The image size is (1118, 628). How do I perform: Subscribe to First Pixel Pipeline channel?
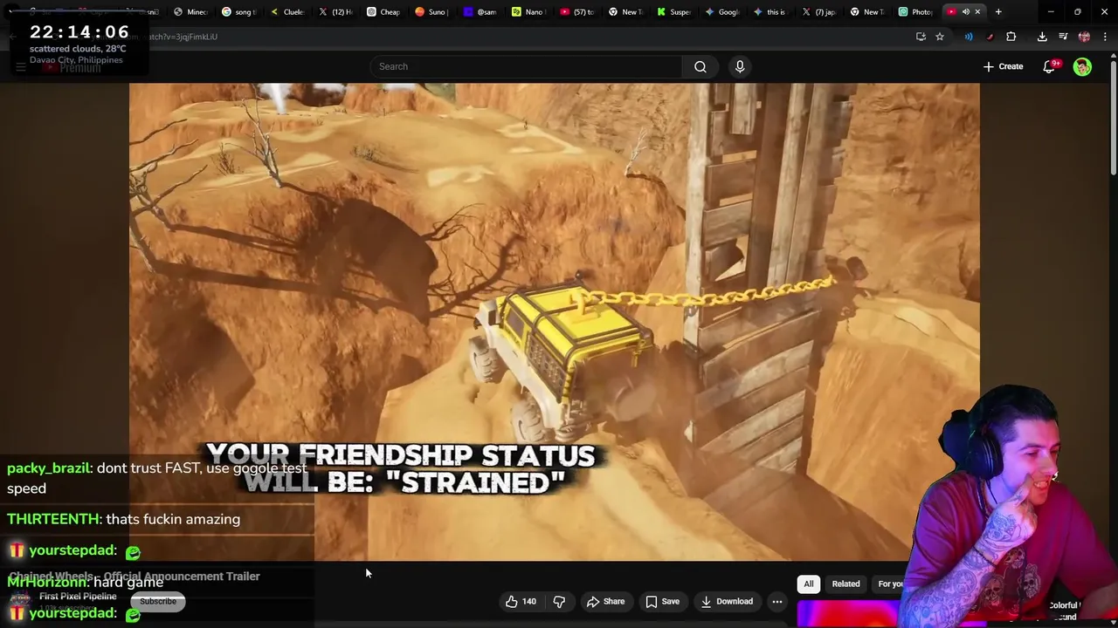click(x=158, y=601)
